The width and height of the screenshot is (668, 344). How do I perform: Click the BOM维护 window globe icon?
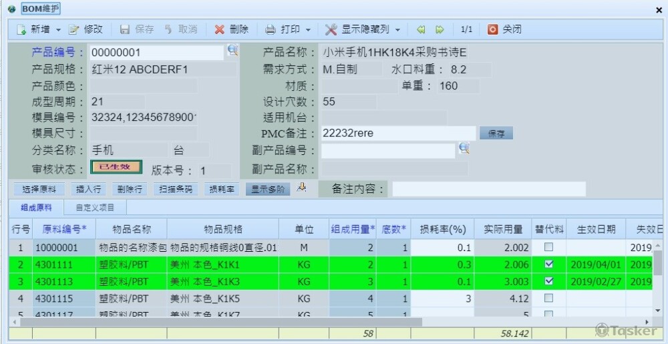[12, 9]
